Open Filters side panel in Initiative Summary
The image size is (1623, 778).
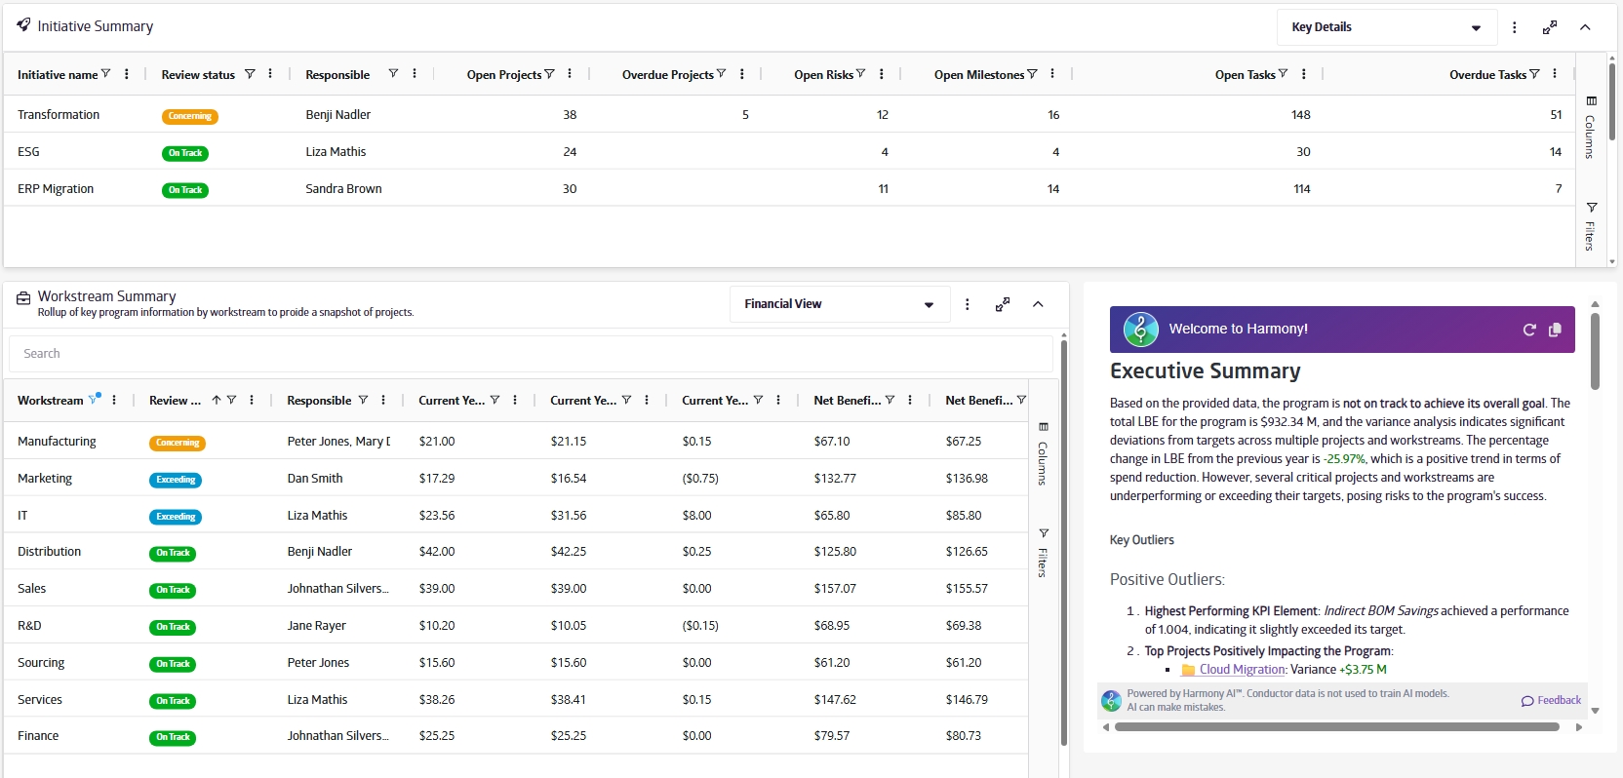click(1591, 227)
